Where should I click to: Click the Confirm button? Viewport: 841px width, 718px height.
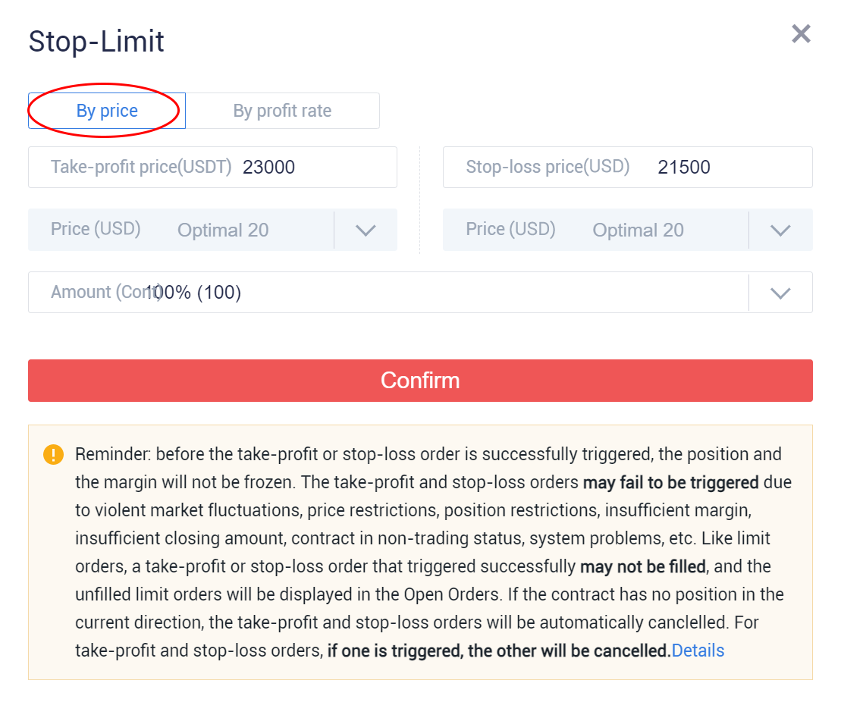point(420,381)
